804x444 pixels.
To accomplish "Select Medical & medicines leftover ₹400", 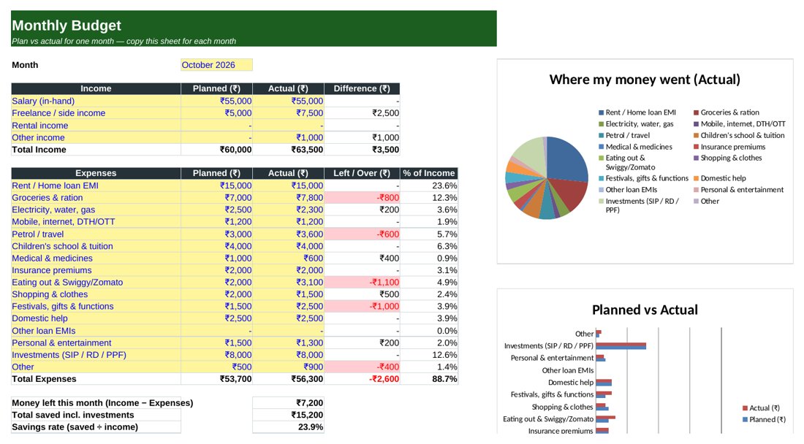I will click(x=362, y=258).
